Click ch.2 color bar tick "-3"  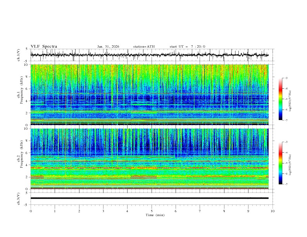(286, 142)
